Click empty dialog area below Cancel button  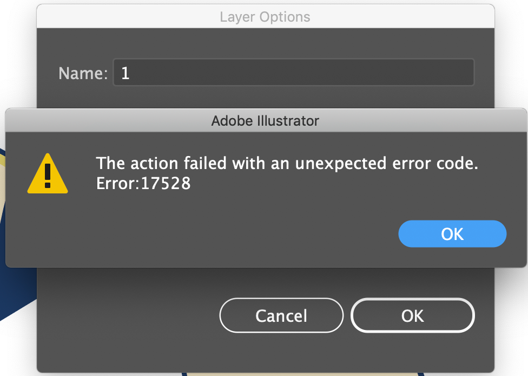coord(281,352)
